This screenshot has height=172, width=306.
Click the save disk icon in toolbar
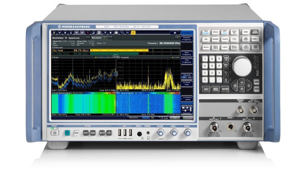(65, 33)
